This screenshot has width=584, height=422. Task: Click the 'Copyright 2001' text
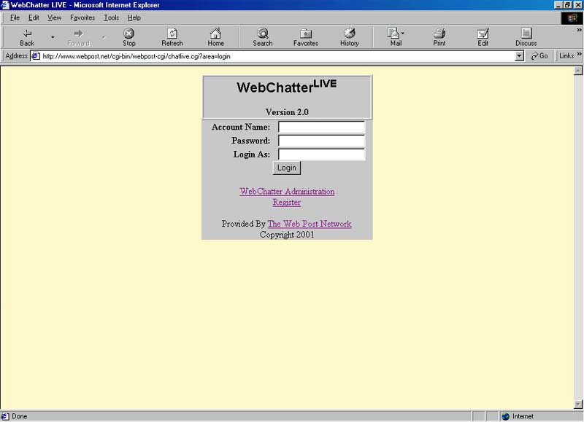(x=287, y=235)
